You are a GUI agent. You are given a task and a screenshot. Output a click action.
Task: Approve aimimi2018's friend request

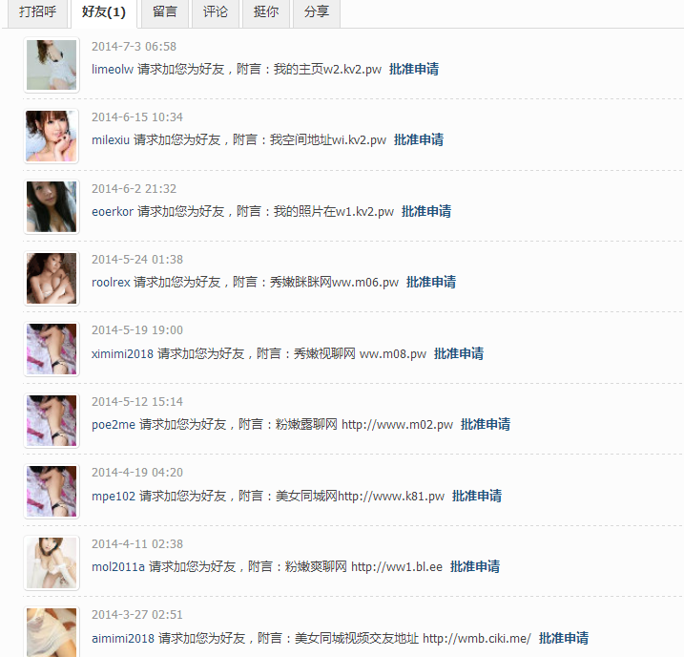[x=564, y=638]
